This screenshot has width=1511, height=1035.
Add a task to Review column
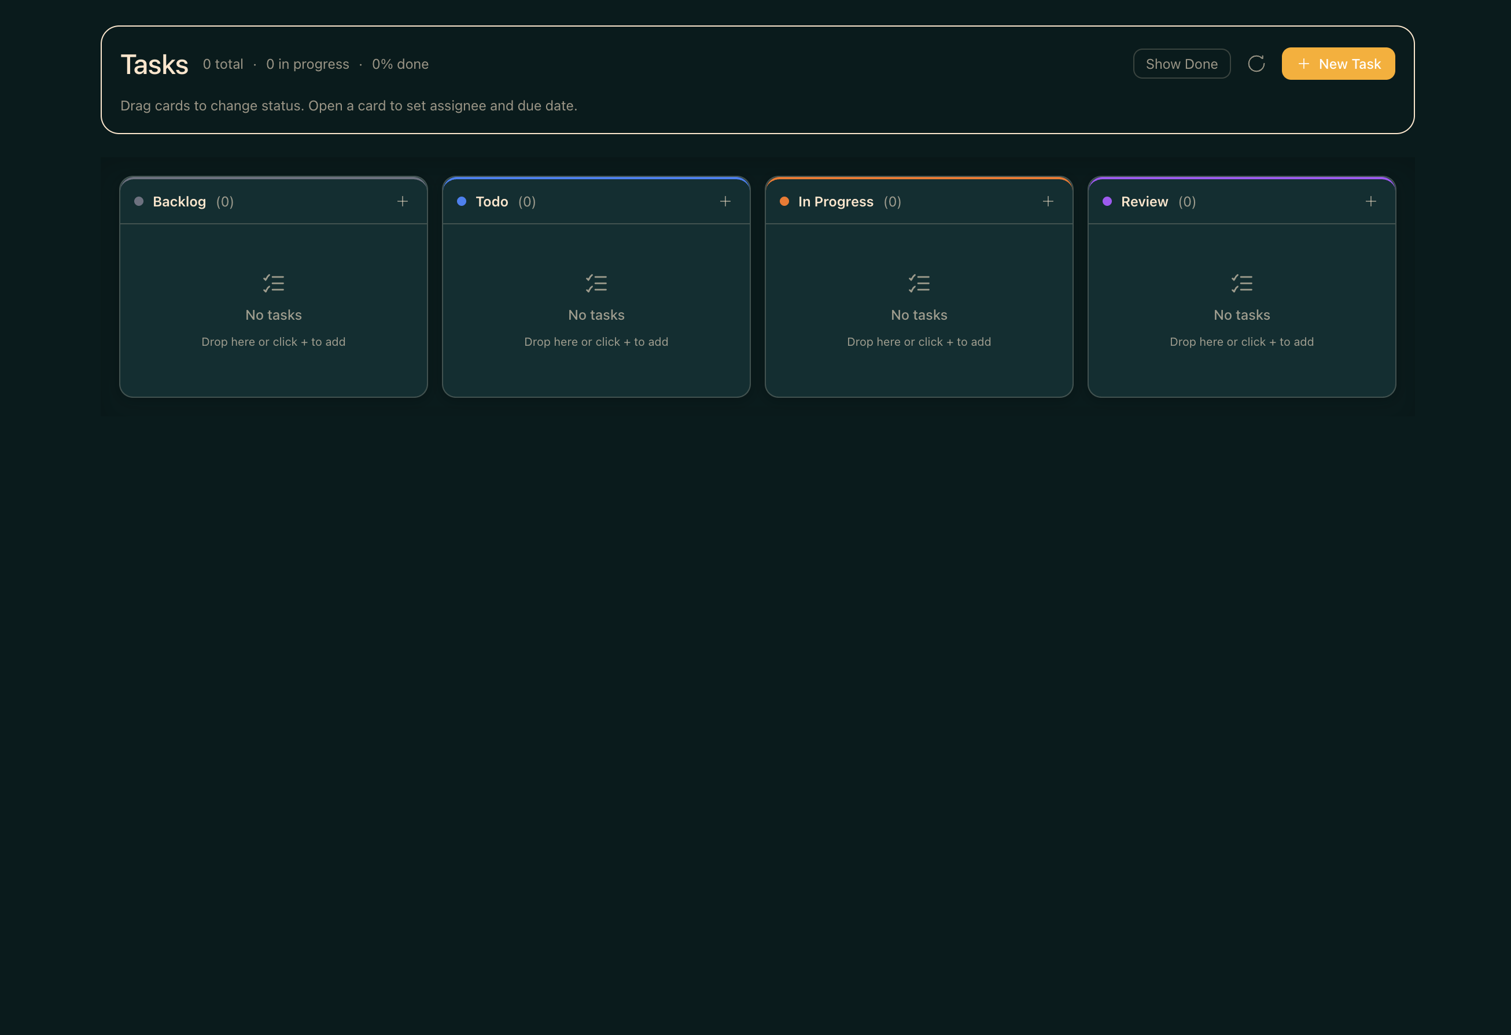pos(1370,201)
